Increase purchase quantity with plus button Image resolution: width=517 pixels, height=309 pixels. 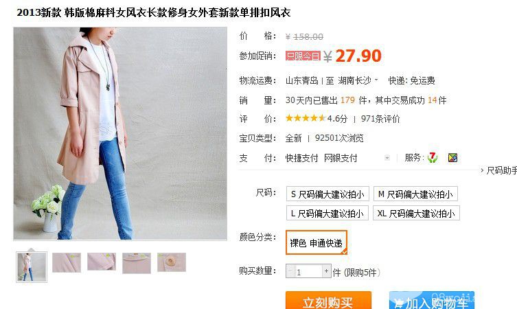pos(326,271)
